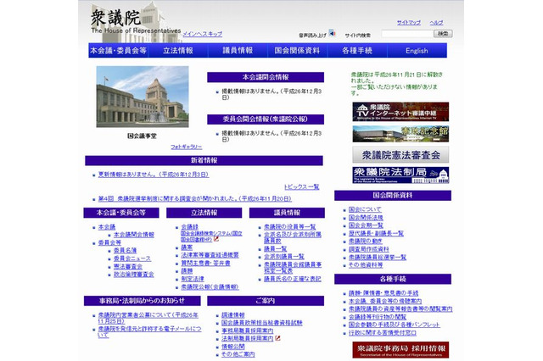
Task: Open the 第4回 選挙制度調査会 news link
Action: [195, 199]
